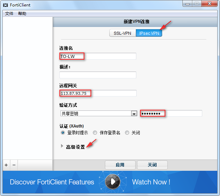Select the 保存登录名 radio option
Image resolution: width=220 pixels, height=196 pixels.
point(95,133)
